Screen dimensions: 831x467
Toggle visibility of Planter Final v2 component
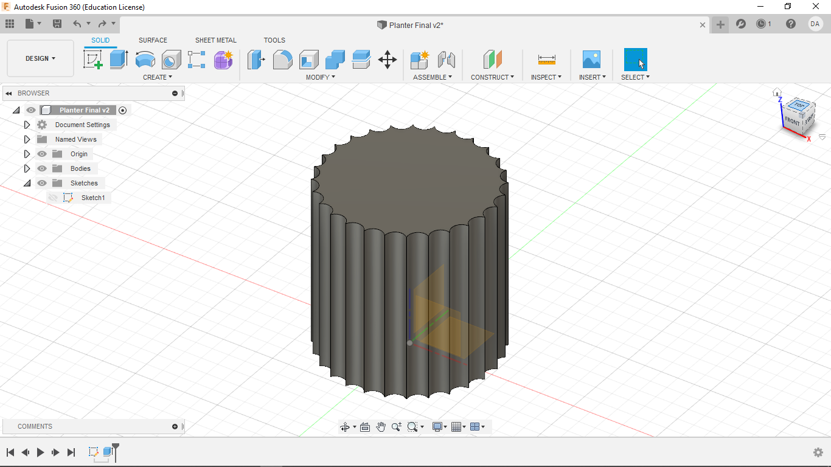pyautogui.click(x=31, y=110)
